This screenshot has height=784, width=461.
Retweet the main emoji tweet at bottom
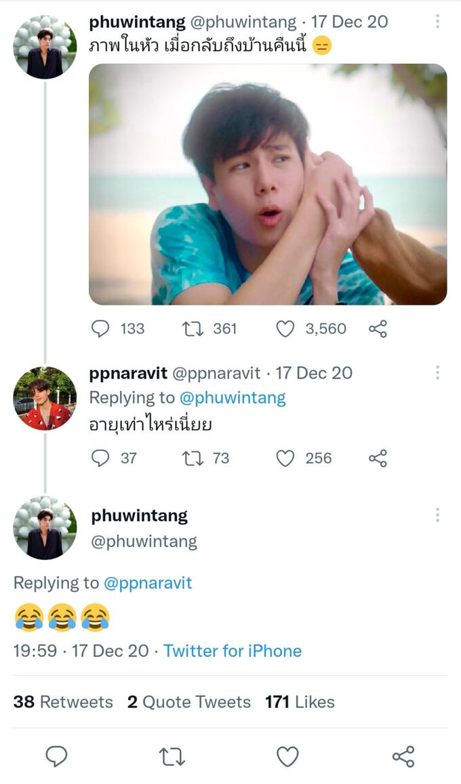pyautogui.click(x=172, y=756)
